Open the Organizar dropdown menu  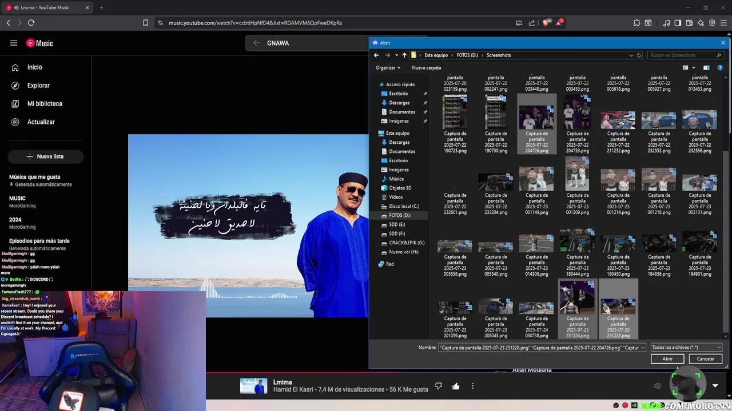[x=388, y=68]
